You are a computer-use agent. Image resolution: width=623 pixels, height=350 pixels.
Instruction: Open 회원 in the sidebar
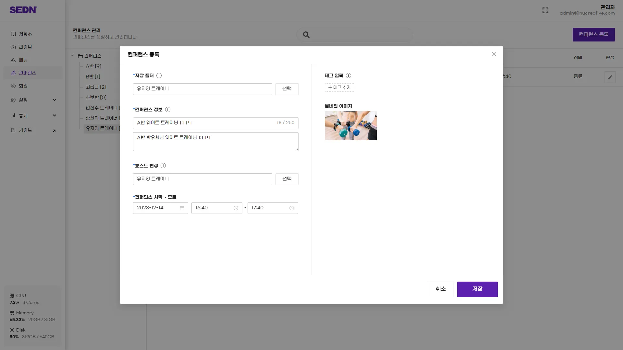[x=23, y=86]
